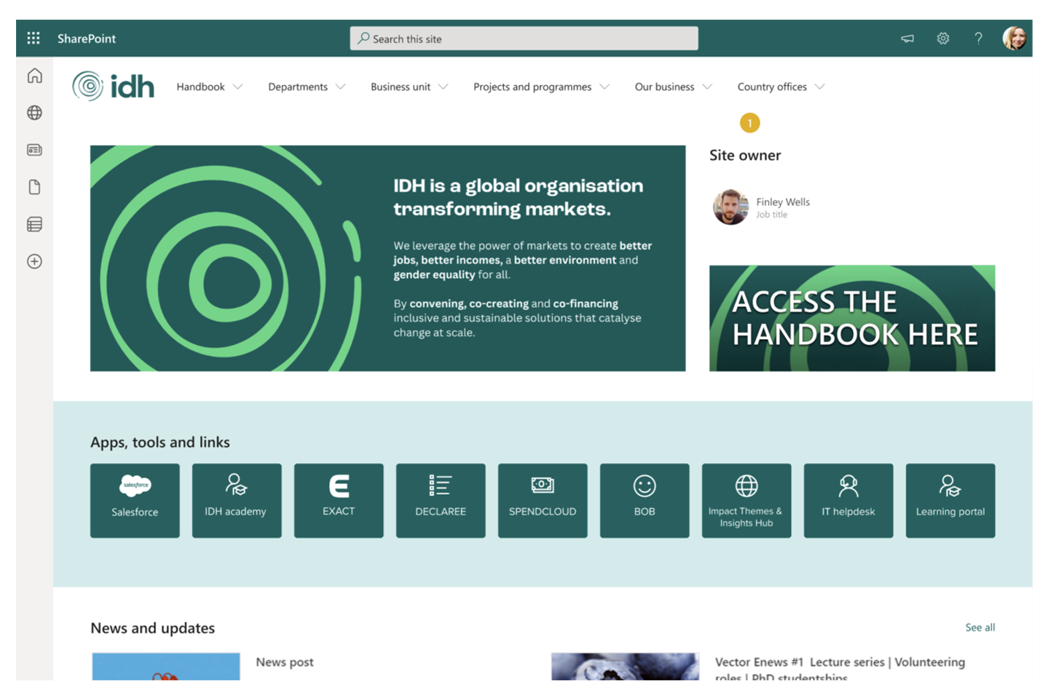Open the Learning portal tile
The width and height of the screenshot is (1048, 700).
(x=950, y=501)
